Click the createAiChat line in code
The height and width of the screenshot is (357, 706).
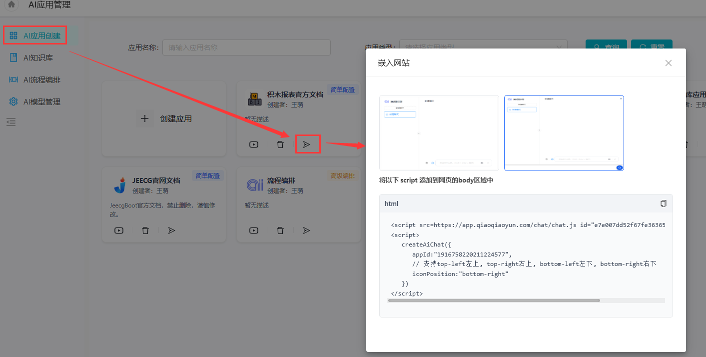point(426,244)
